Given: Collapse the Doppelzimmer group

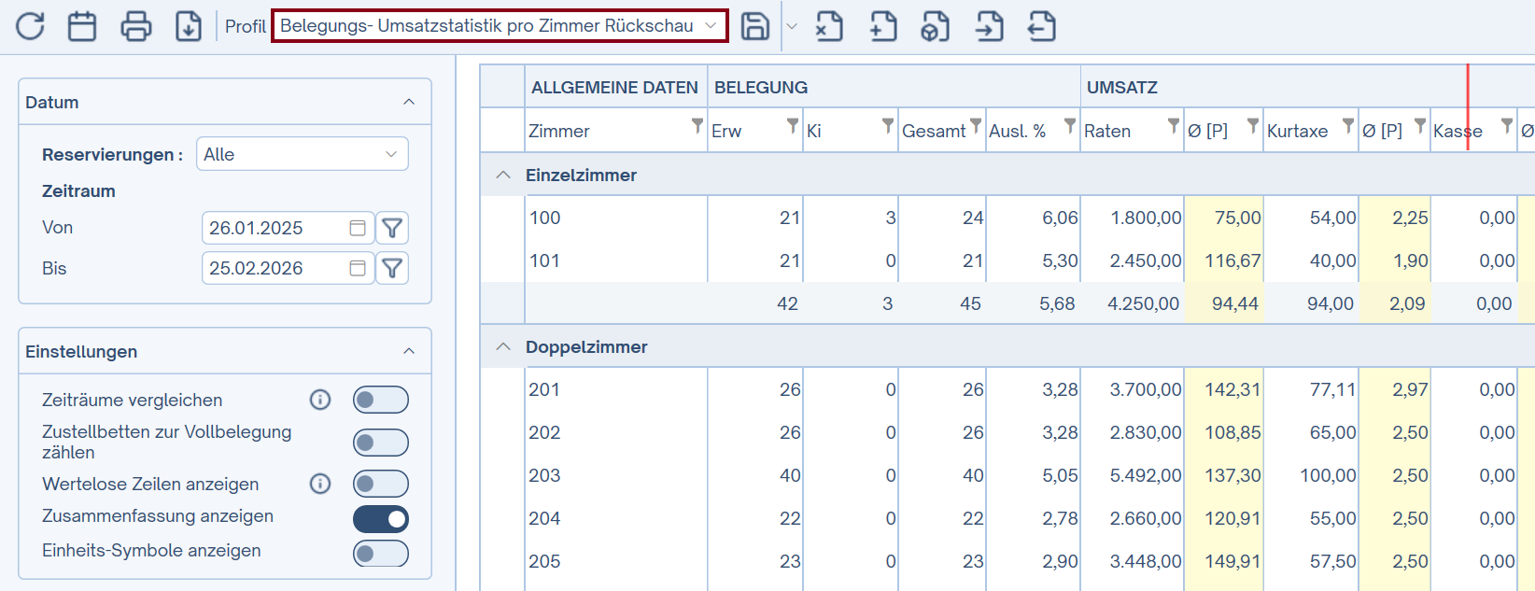Looking at the screenshot, I should [x=503, y=346].
